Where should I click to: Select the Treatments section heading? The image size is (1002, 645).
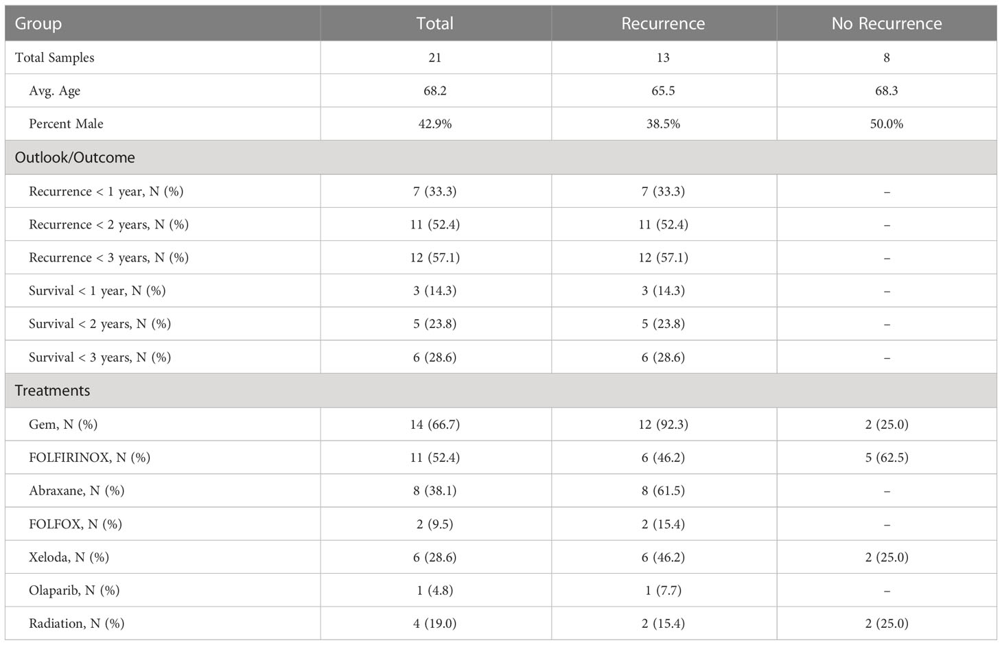tap(53, 390)
